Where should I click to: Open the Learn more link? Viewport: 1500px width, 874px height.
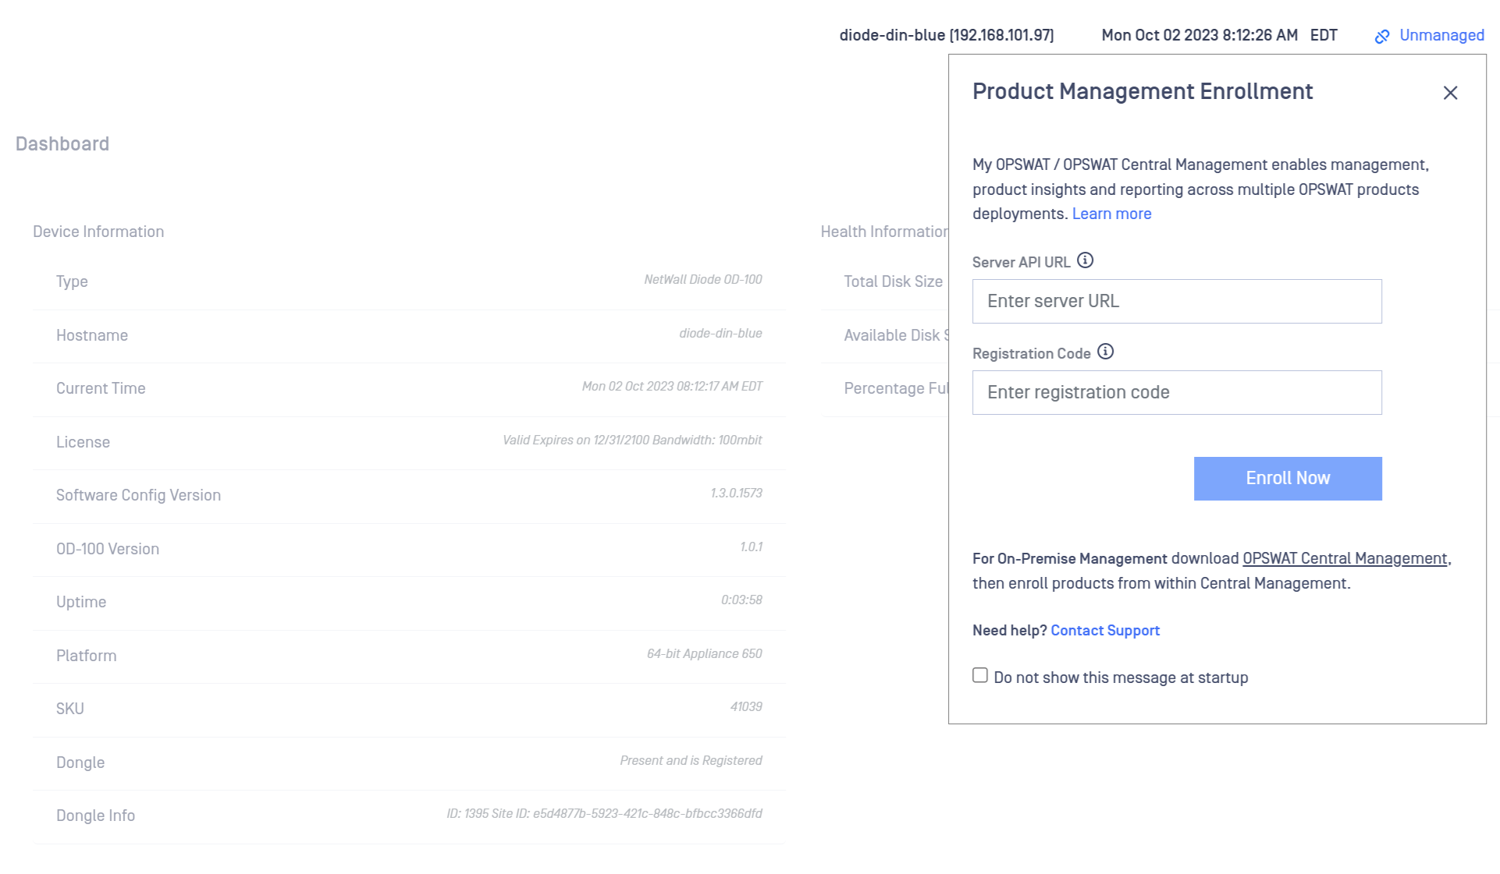pyautogui.click(x=1111, y=214)
